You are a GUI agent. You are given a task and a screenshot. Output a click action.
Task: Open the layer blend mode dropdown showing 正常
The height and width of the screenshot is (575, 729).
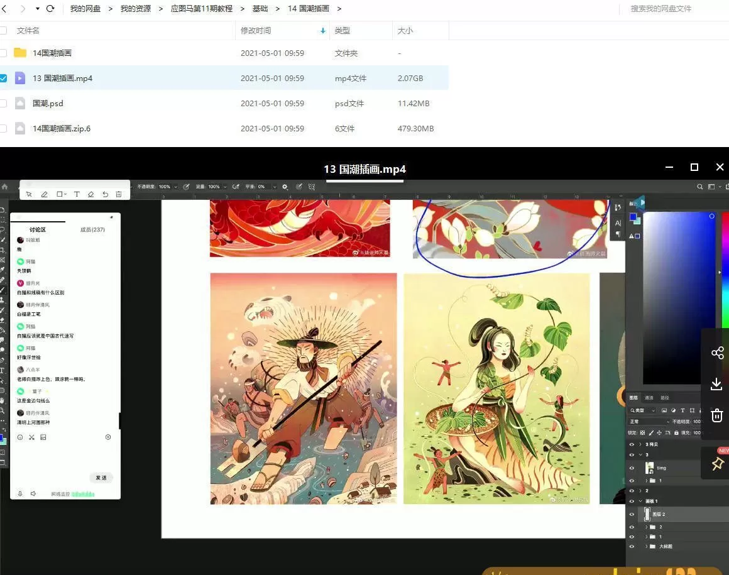pos(640,421)
